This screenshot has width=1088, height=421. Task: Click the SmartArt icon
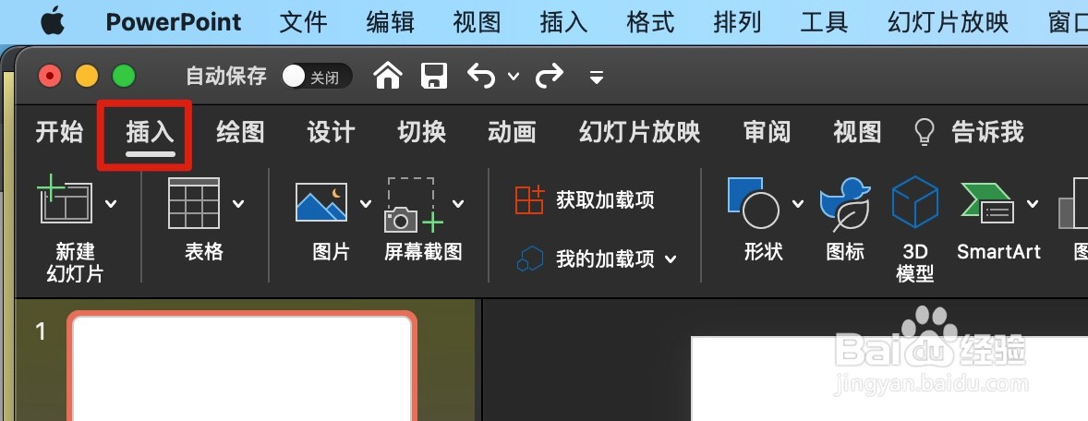(x=987, y=202)
